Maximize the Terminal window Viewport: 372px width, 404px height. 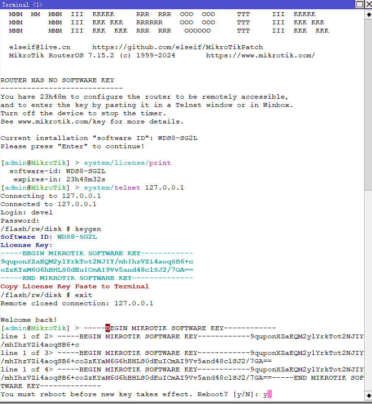[359, 4]
